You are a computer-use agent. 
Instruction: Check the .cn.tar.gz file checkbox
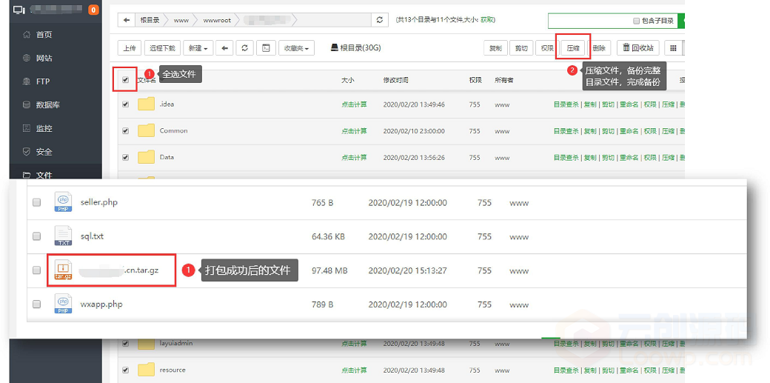pyautogui.click(x=36, y=270)
